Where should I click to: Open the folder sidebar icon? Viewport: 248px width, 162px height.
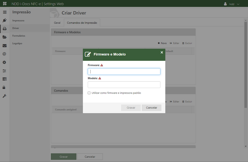[x=5, y=37]
